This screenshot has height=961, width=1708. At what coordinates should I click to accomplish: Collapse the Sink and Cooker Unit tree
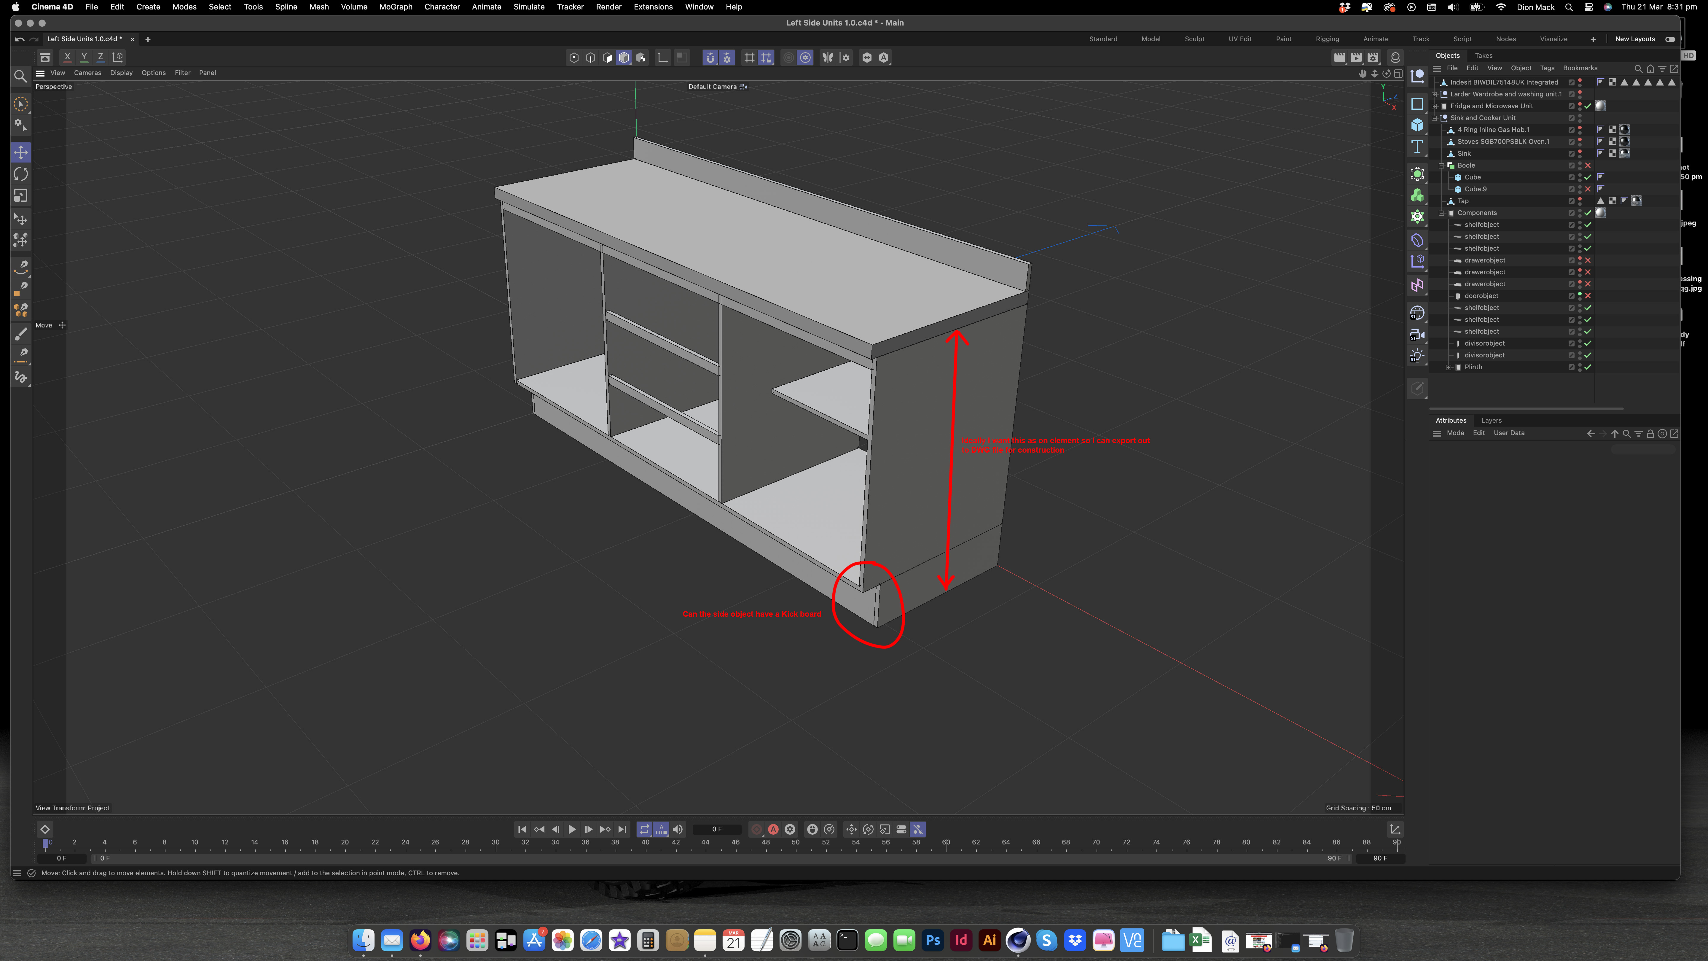[1434, 118]
